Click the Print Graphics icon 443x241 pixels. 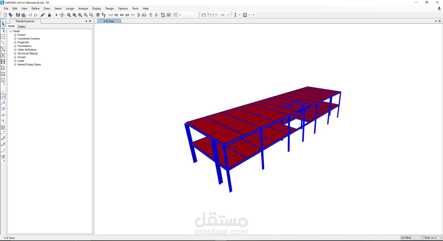coord(24,15)
